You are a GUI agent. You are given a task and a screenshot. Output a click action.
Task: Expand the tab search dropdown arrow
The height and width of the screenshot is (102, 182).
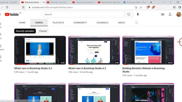pyautogui.click(x=164, y=2)
